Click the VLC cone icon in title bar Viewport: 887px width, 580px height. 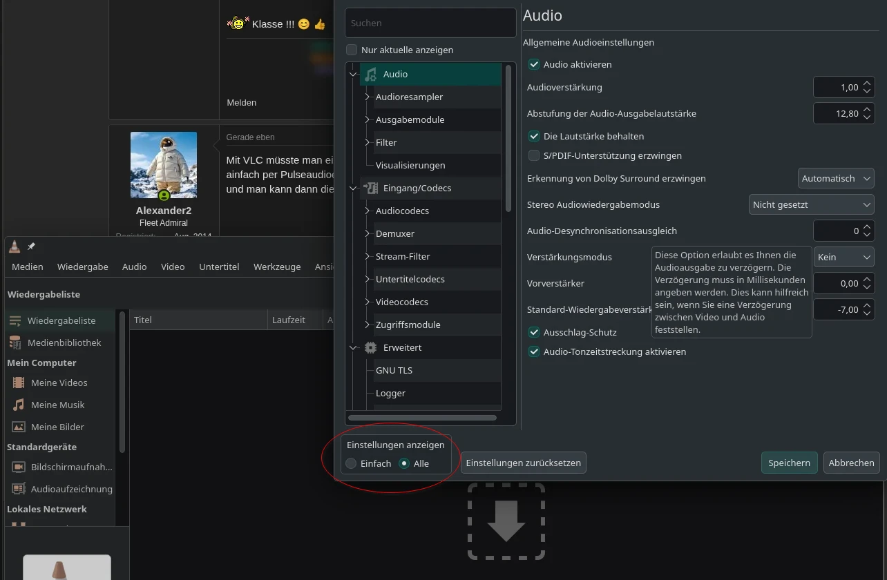click(15, 246)
